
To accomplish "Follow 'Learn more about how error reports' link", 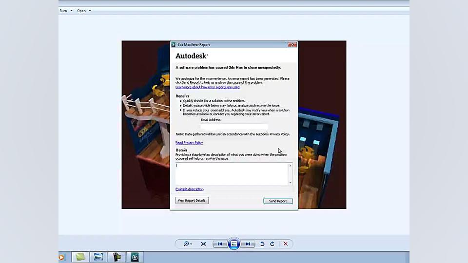I will (x=207, y=87).
